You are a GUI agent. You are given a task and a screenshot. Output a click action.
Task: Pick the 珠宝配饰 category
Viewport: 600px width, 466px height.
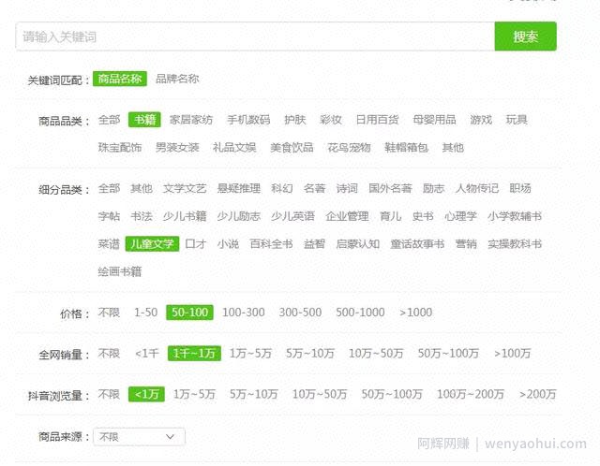coord(120,148)
